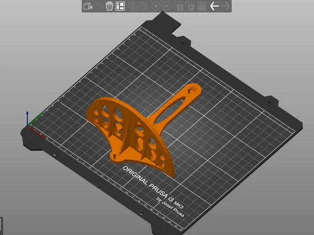
Task: Click the Split to objects icon
Action: click(x=179, y=6)
